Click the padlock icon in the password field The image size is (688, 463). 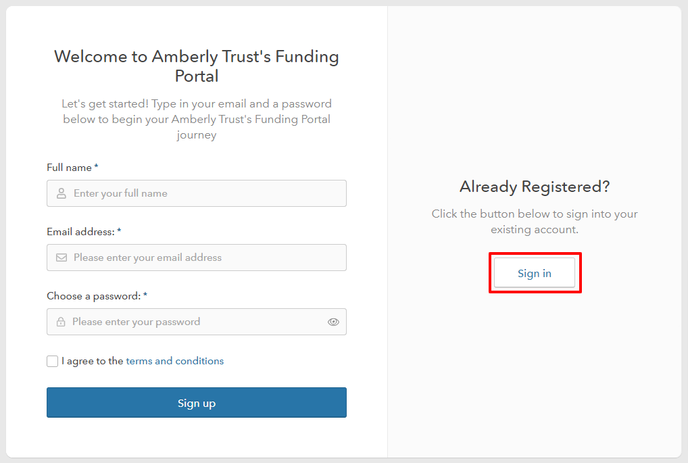(x=61, y=322)
